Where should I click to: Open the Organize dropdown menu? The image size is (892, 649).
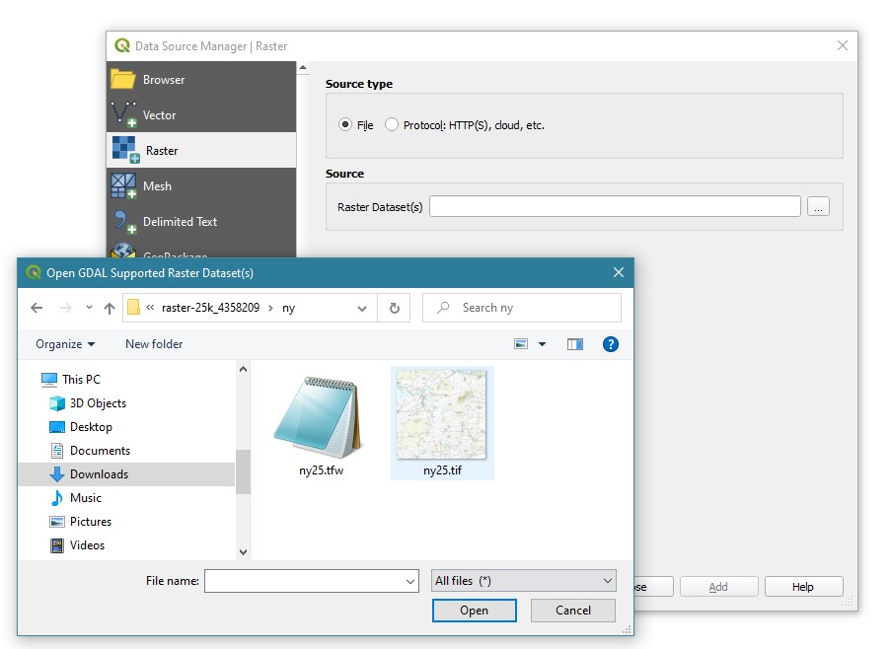[65, 344]
